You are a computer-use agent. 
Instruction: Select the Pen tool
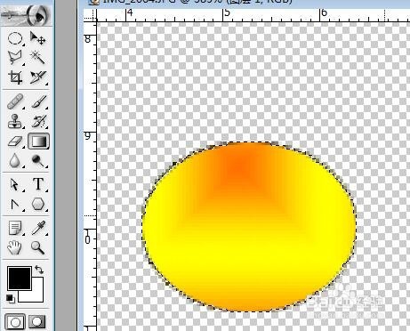click(x=15, y=205)
